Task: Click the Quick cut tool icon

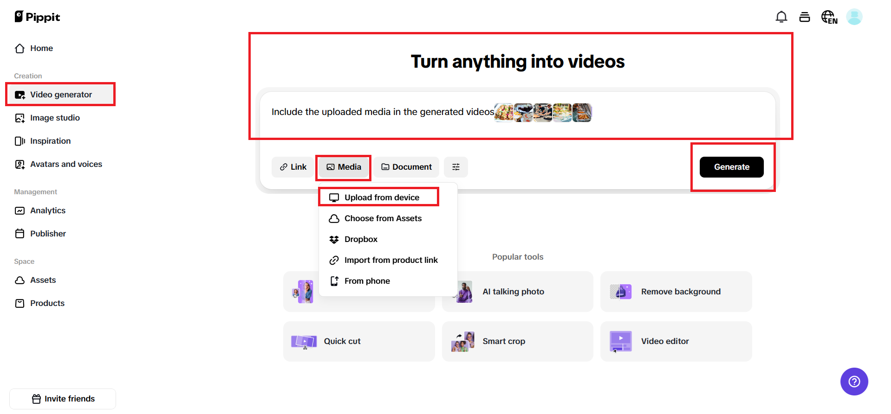Action: (304, 342)
